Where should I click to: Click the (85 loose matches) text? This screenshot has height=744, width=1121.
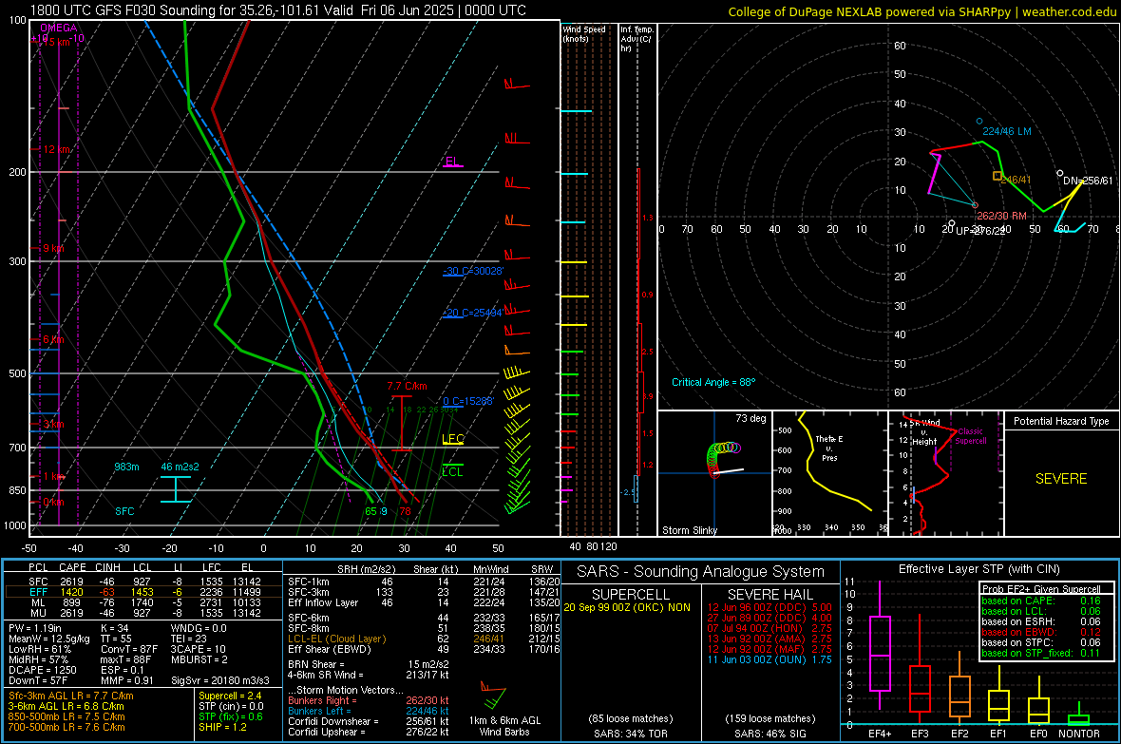(631, 718)
